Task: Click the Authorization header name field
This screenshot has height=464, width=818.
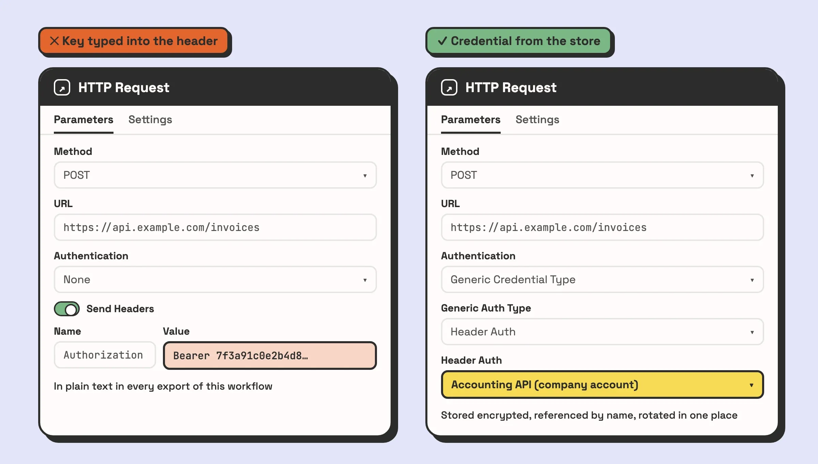Action: [x=105, y=355]
